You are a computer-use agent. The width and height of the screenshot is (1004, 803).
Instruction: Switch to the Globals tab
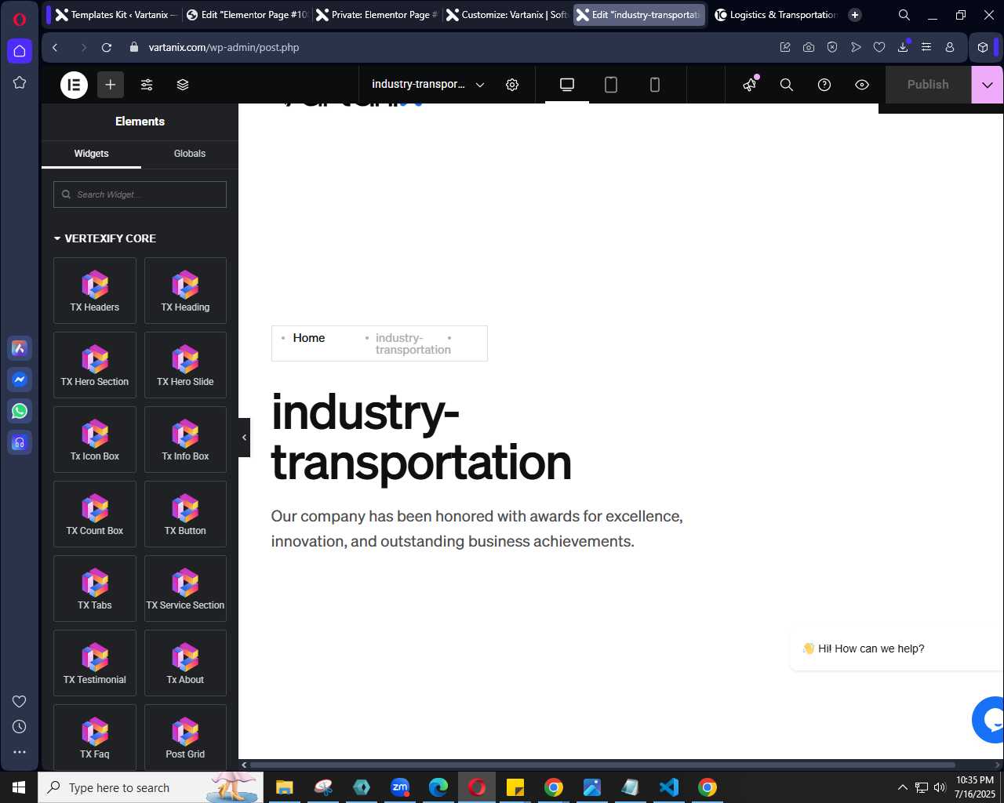point(190,154)
